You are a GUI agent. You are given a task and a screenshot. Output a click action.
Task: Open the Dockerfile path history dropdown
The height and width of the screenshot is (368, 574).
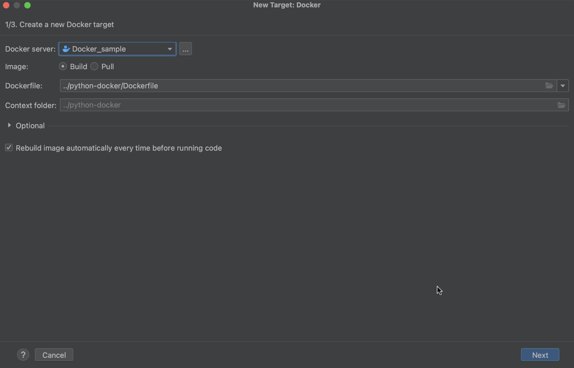563,86
